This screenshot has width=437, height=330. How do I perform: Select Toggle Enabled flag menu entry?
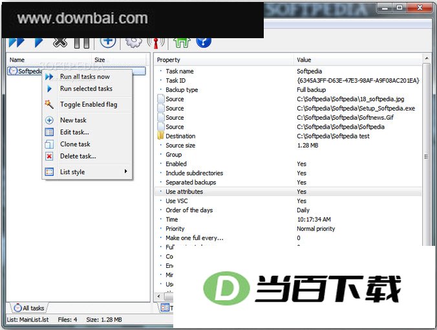[x=89, y=104]
